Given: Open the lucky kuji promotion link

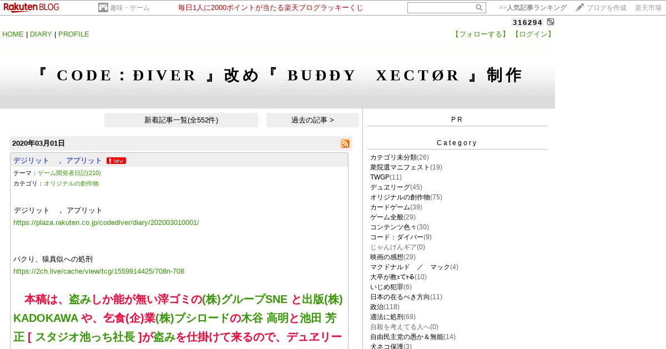Looking at the screenshot, I should (x=271, y=8).
